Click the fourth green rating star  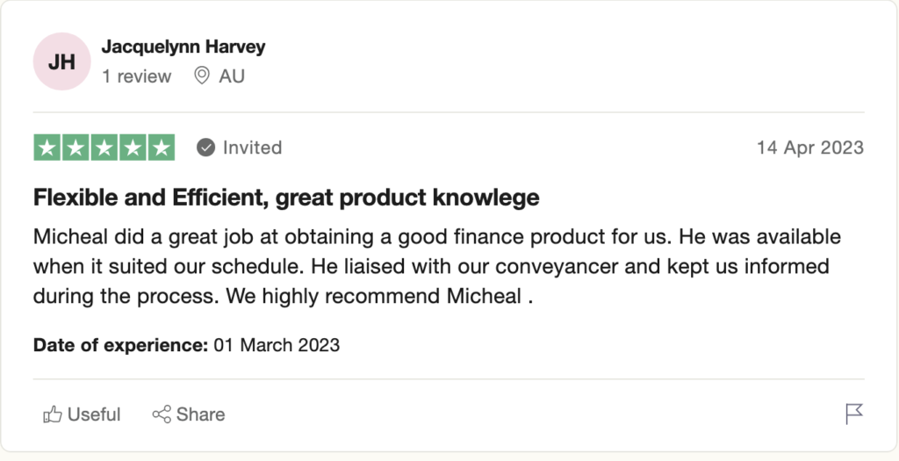click(133, 148)
